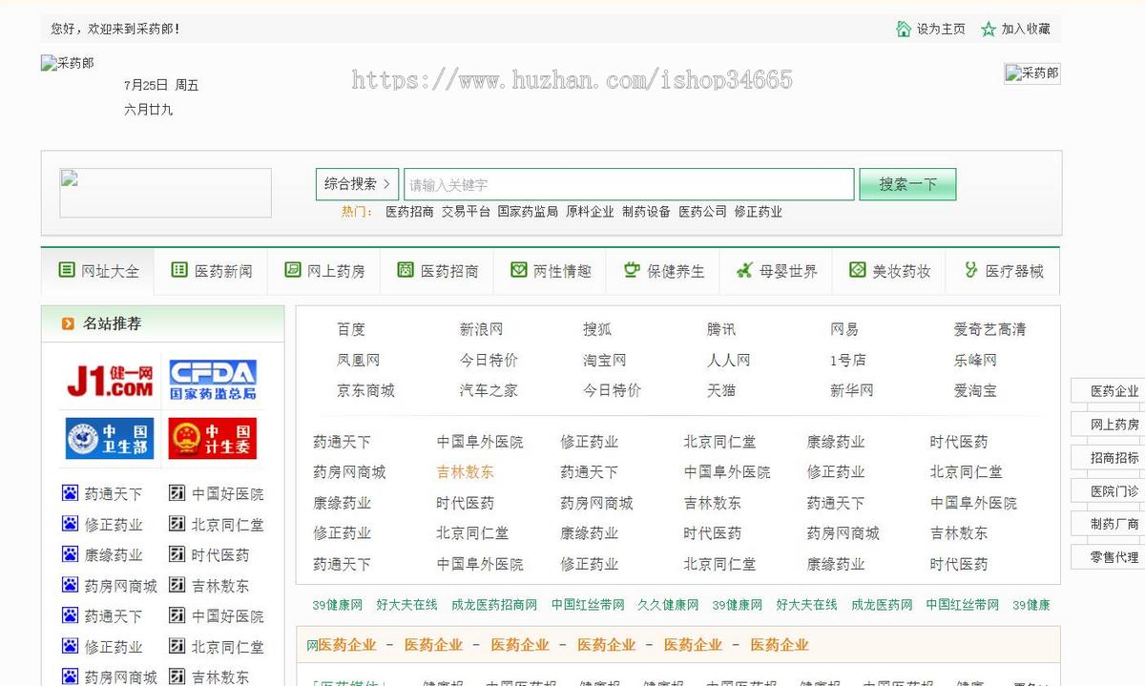
Task: Switch to the 网上药房 tab
Action: coord(324,271)
